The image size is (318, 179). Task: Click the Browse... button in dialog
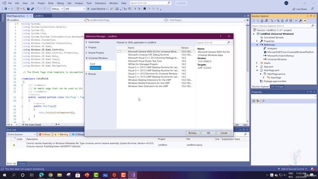(193, 133)
